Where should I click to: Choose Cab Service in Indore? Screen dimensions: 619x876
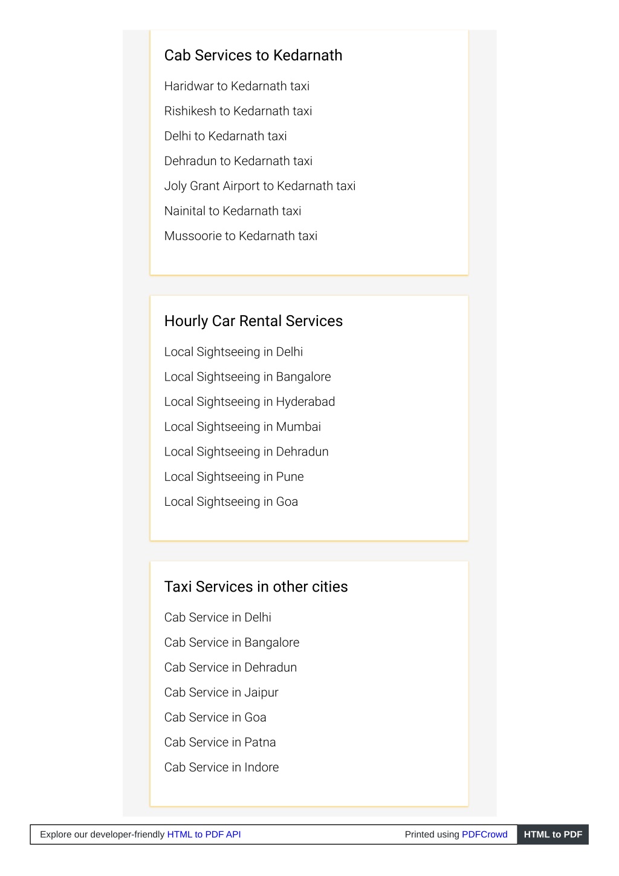(221, 767)
